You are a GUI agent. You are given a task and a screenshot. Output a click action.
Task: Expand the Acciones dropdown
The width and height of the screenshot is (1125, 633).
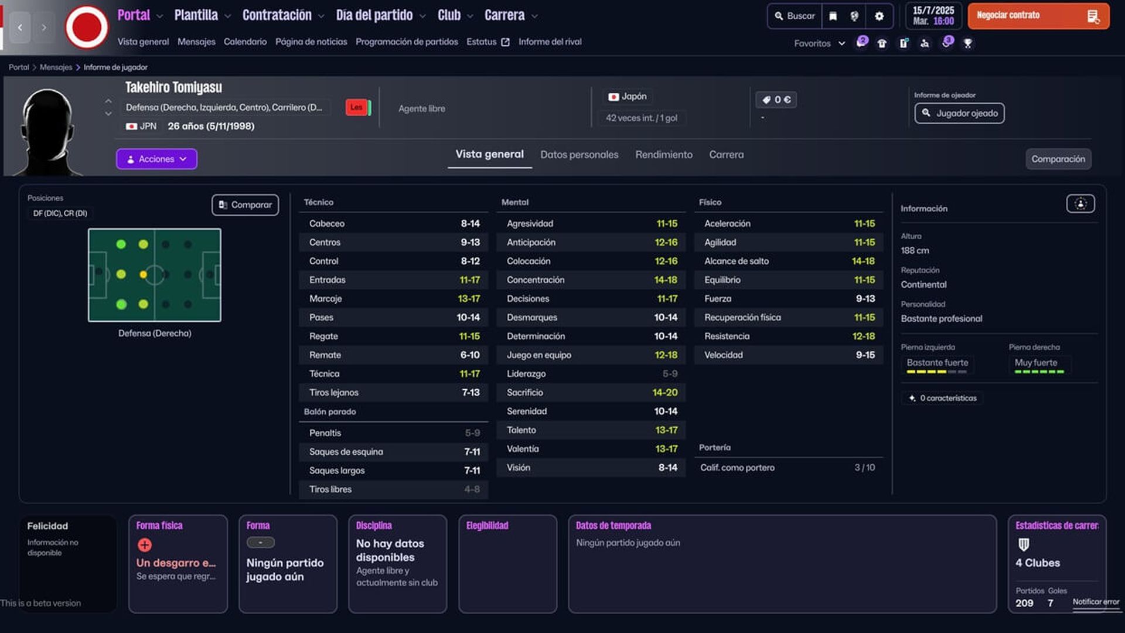coord(156,159)
